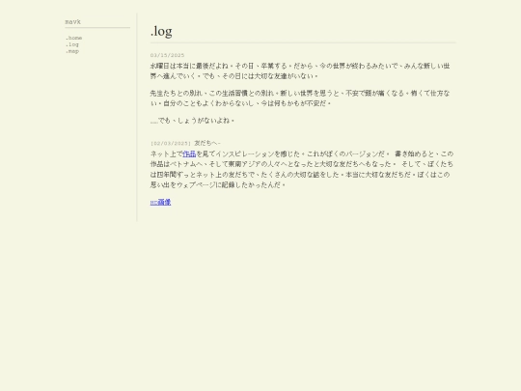Viewport: 521px width, 391px height.
Task: Open the .log sidebar link
Action: 72,44
